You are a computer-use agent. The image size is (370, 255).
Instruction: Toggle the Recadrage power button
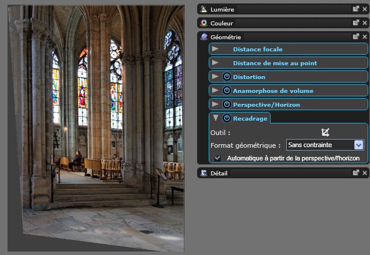coord(227,118)
